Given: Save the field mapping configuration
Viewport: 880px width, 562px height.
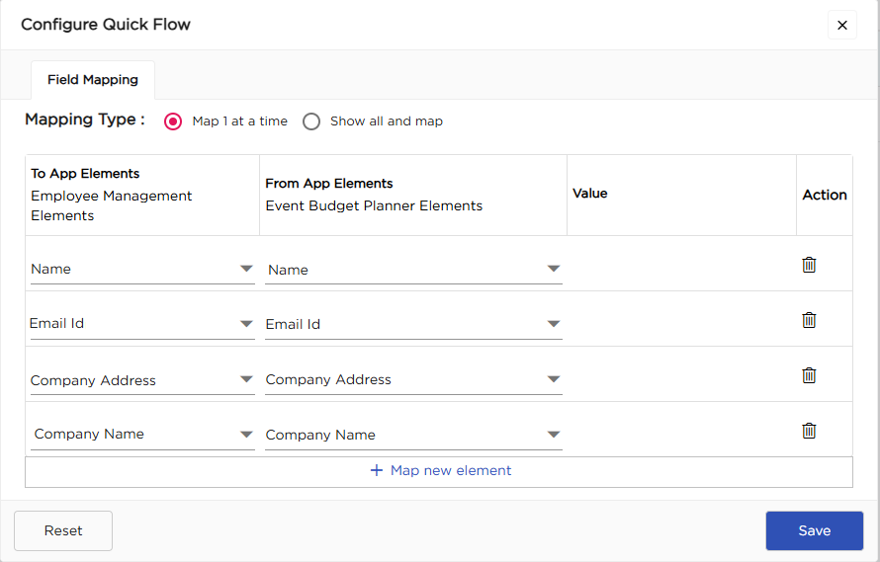Looking at the screenshot, I should coord(814,530).
